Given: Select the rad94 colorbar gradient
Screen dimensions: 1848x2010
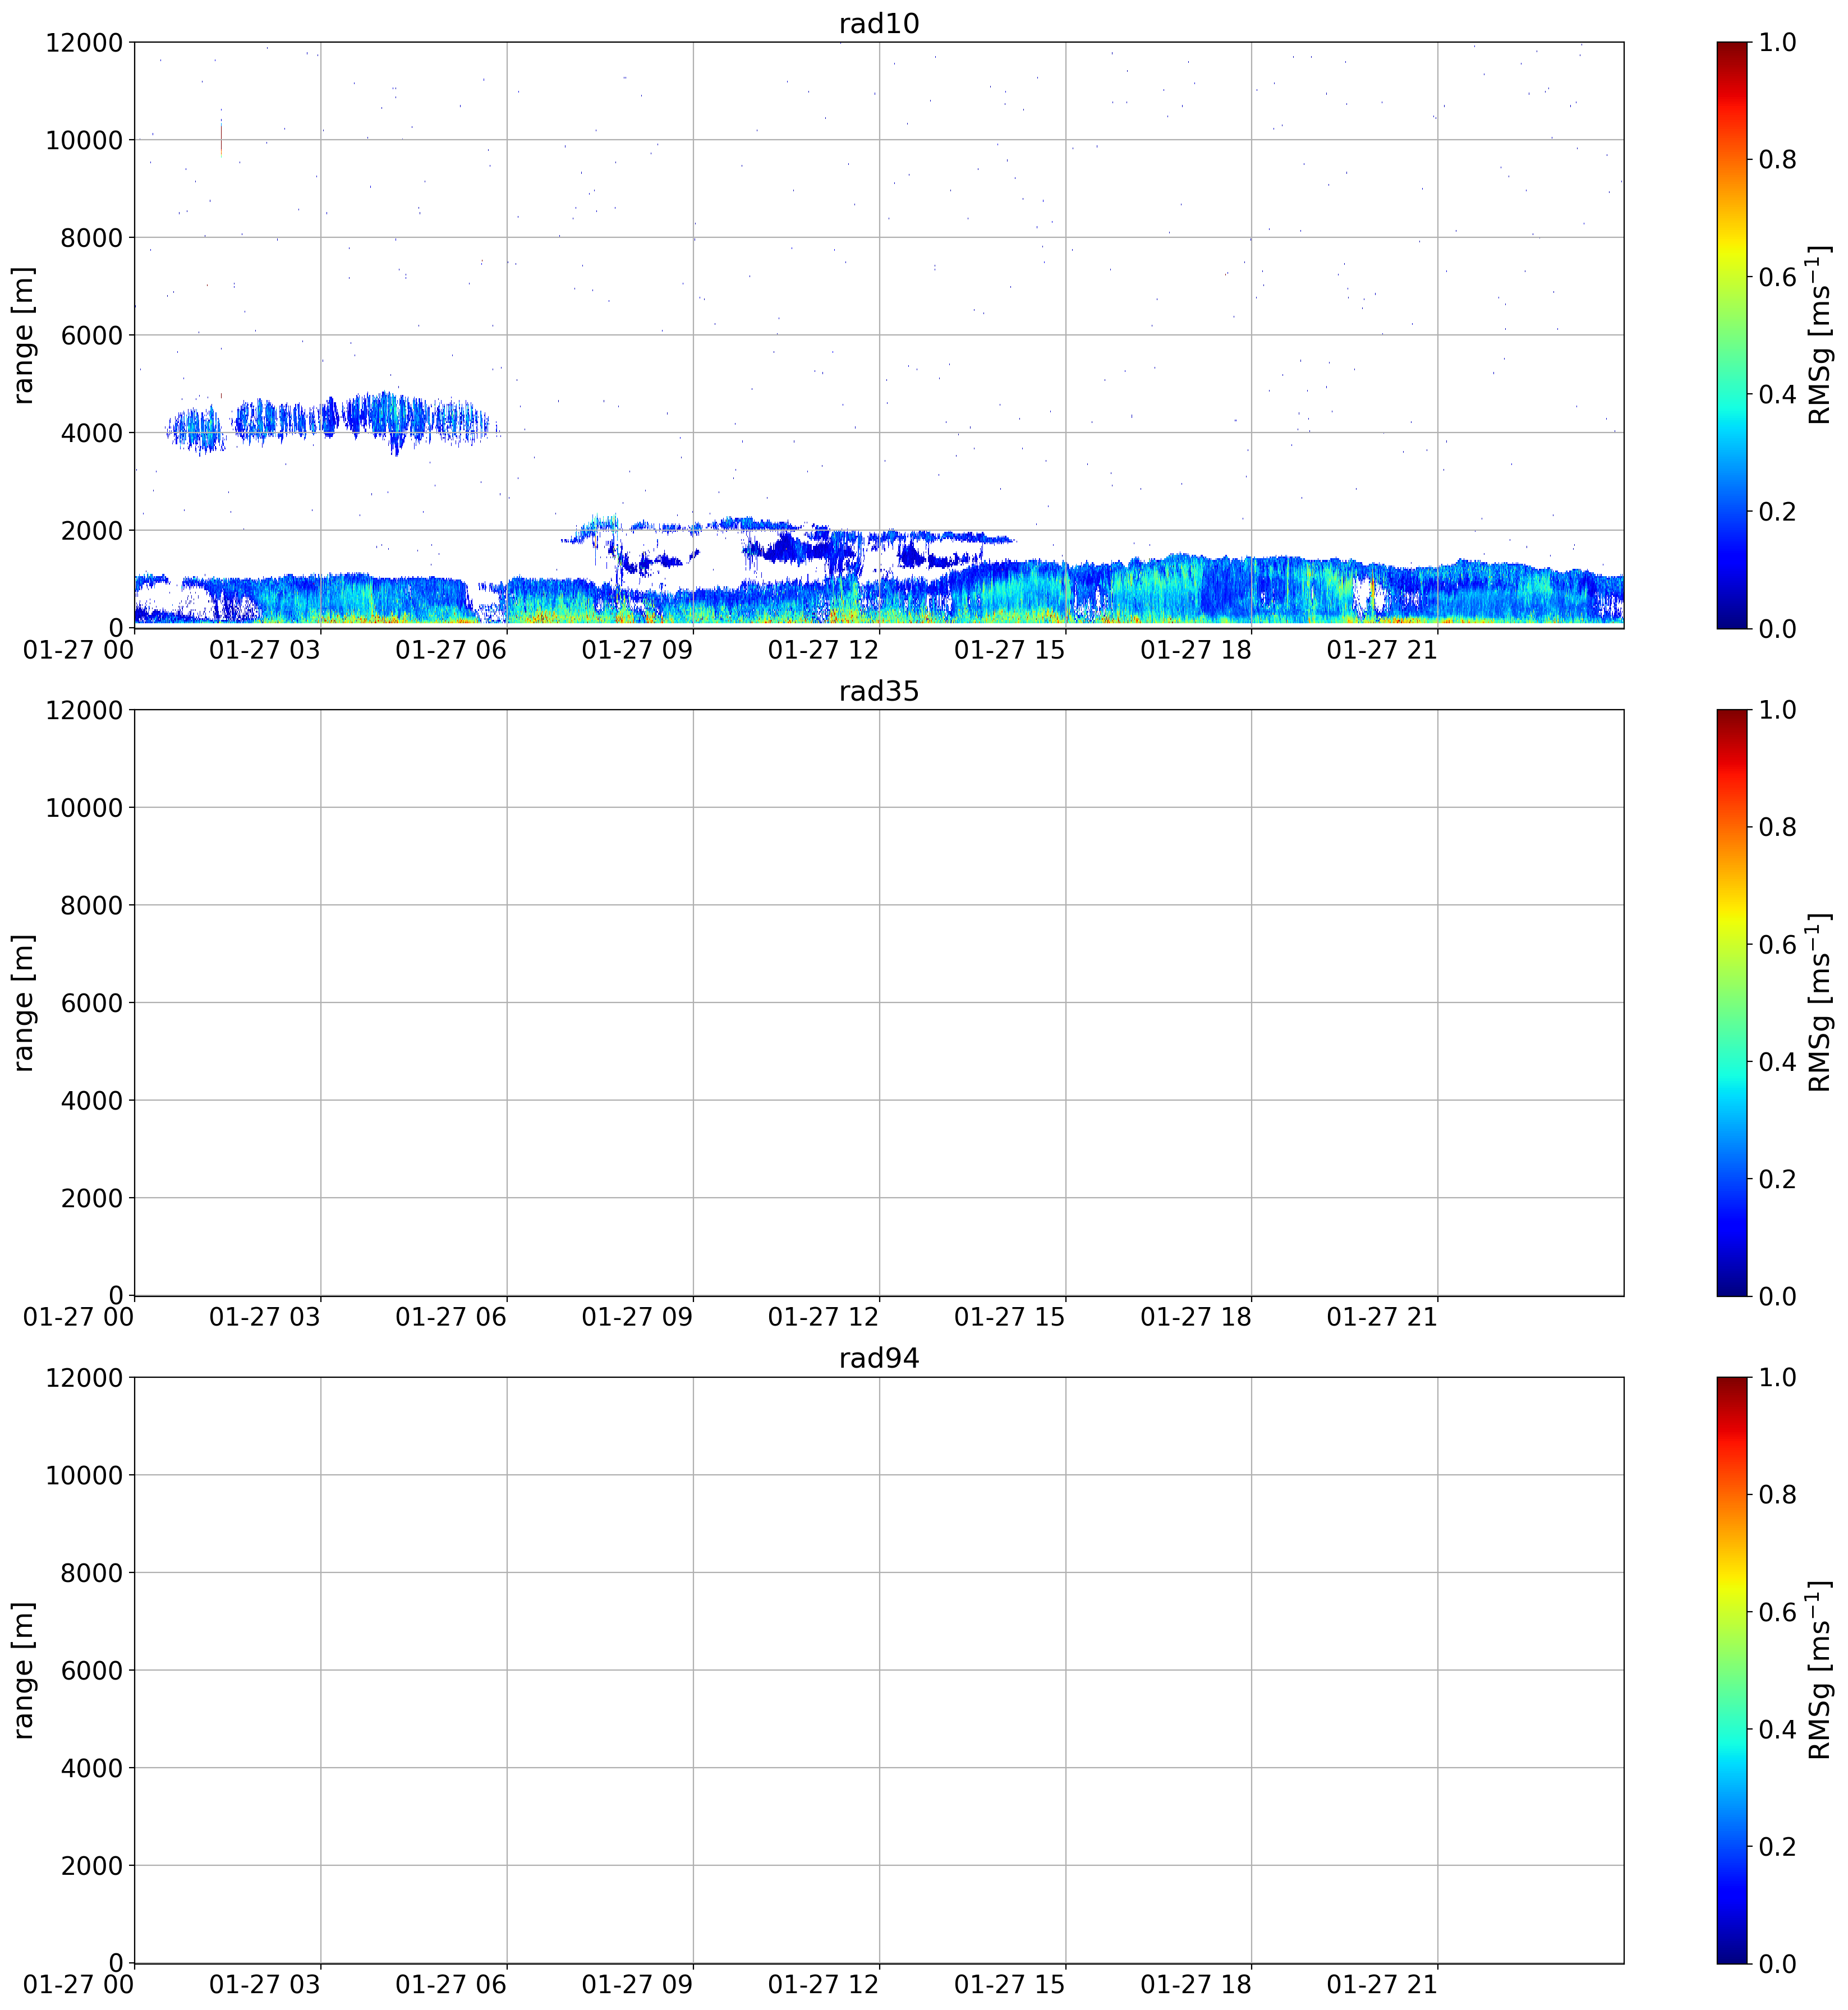Looking at the screenshot, I should (1732, 1670).
